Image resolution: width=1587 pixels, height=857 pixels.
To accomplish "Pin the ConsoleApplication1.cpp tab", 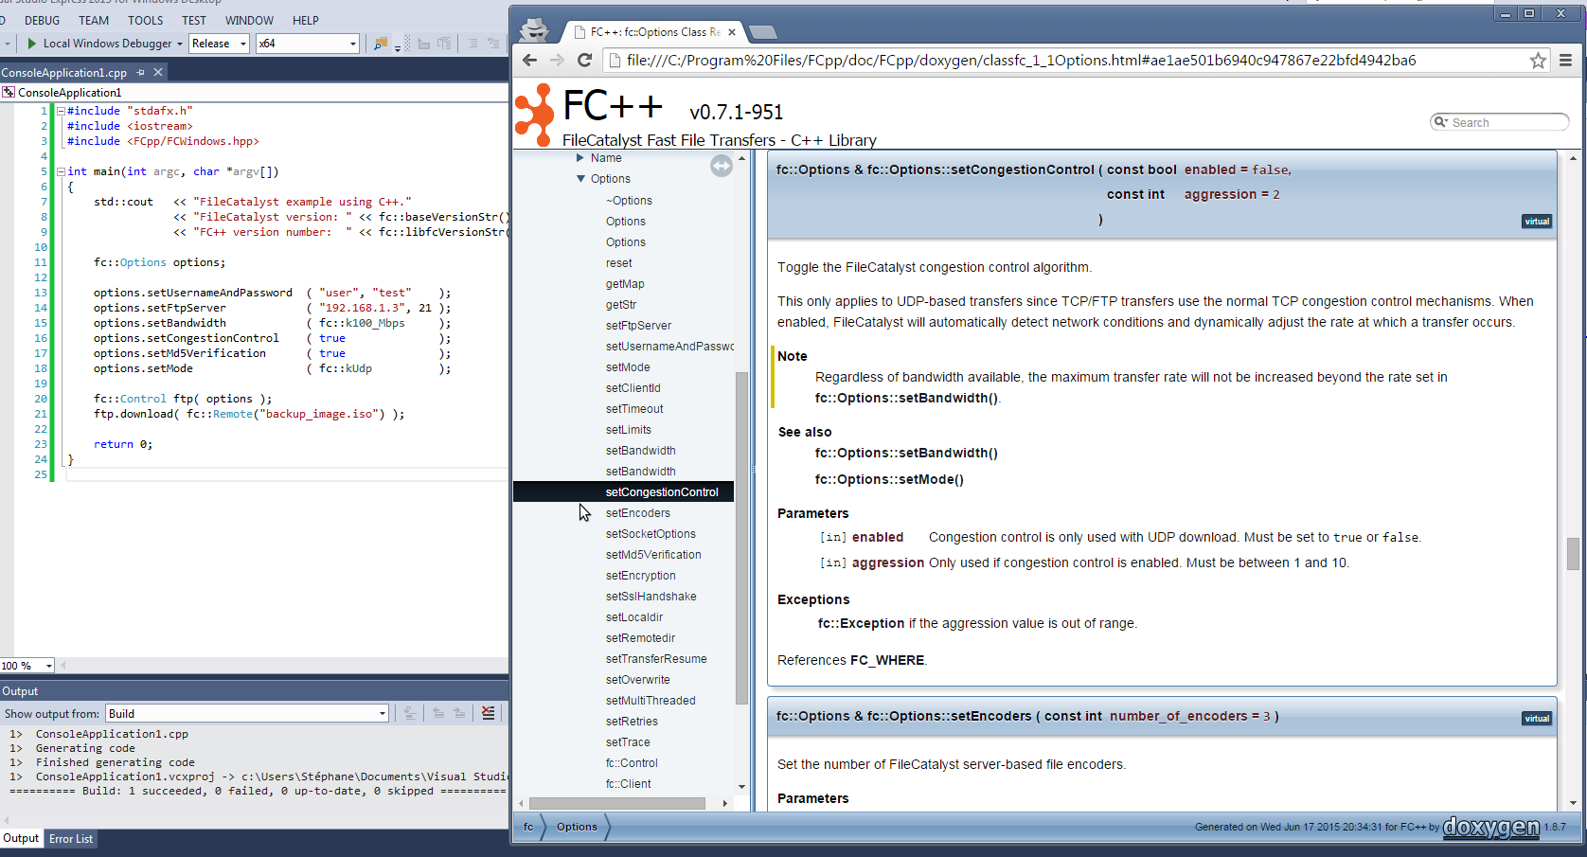I will click(x=141, y=73).
